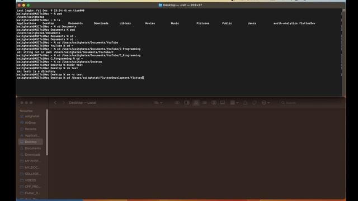The image size is (358, 201).
Task: Click 'rm: test: is a directory' message
Action: [36, 71]
